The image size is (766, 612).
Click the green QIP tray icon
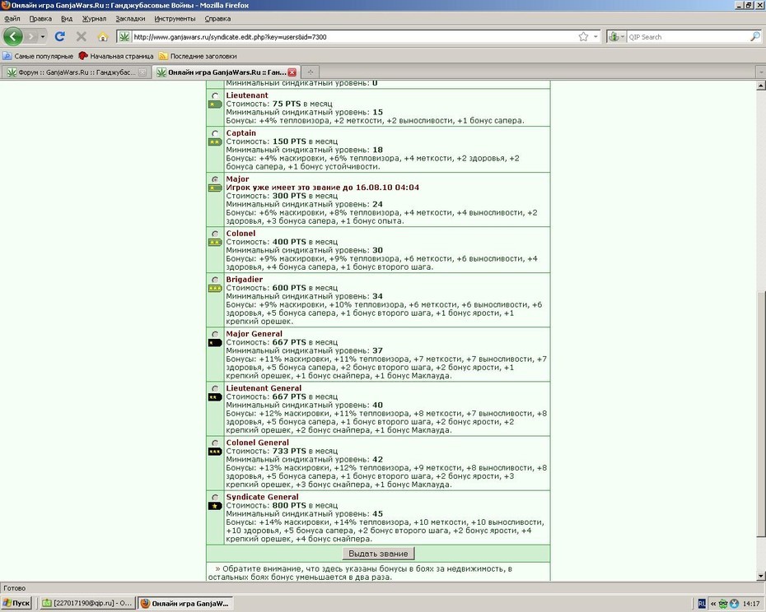coord(723,604)
